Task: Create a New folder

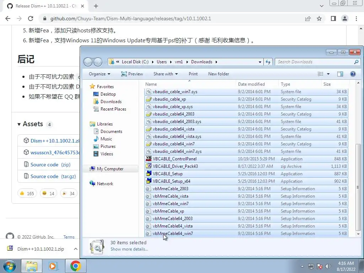Action: (219, 74)
